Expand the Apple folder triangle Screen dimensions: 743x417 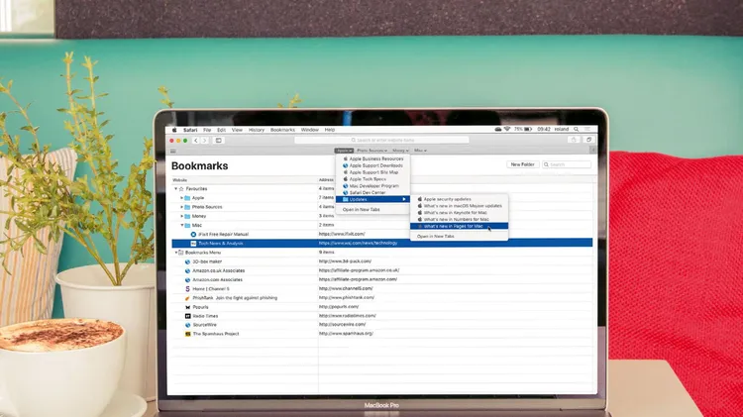pos(181,198)
